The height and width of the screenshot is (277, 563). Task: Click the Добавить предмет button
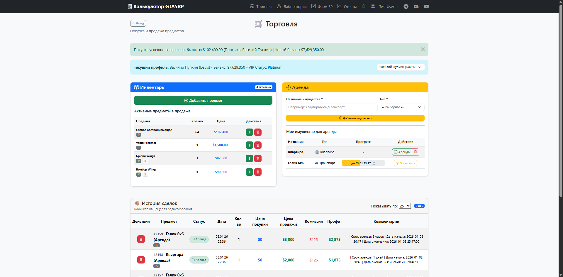(203, 100)
